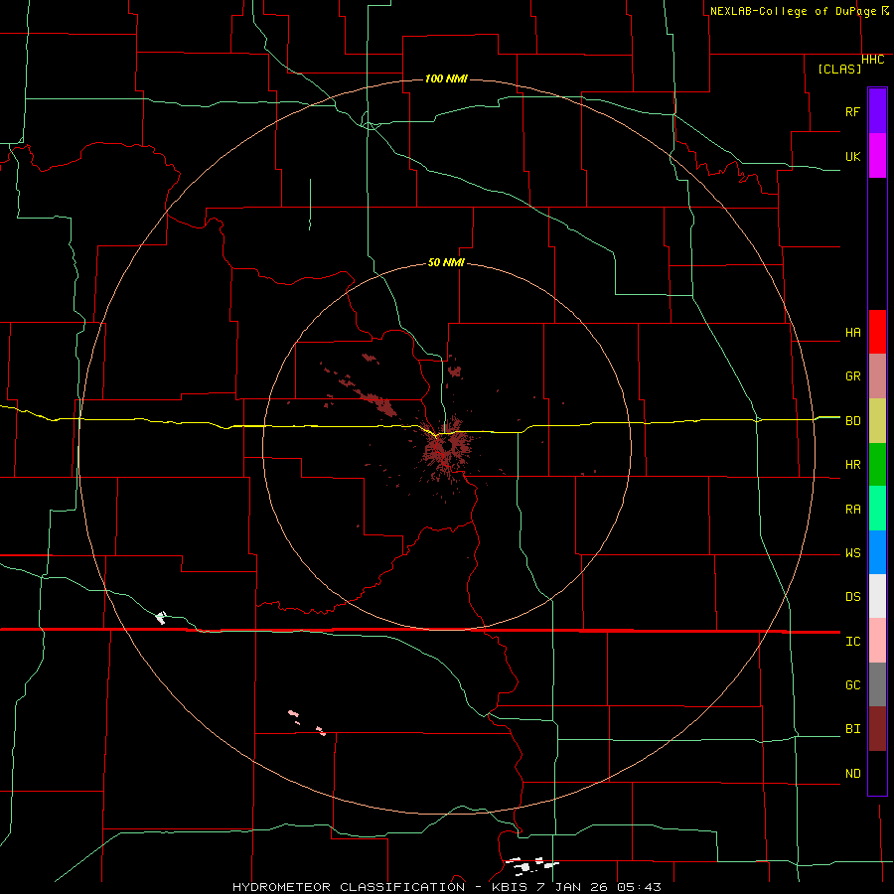894x894 pixels.
Task: Click the WS legend label
Action: (852, 553)
